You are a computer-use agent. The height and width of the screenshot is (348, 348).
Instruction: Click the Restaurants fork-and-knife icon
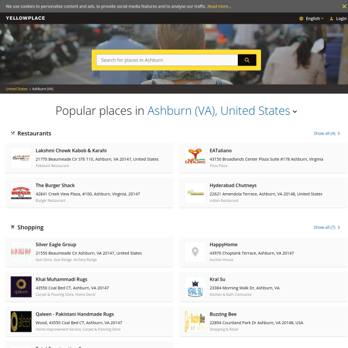[13, 133]
